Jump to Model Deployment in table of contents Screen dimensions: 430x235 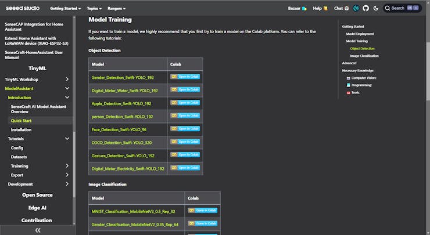pyautogui.click(x=360, y=34)
